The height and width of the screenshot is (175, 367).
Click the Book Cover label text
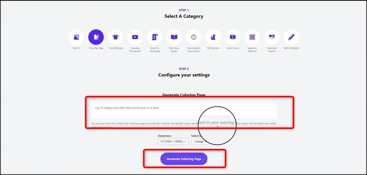point(233,48)
